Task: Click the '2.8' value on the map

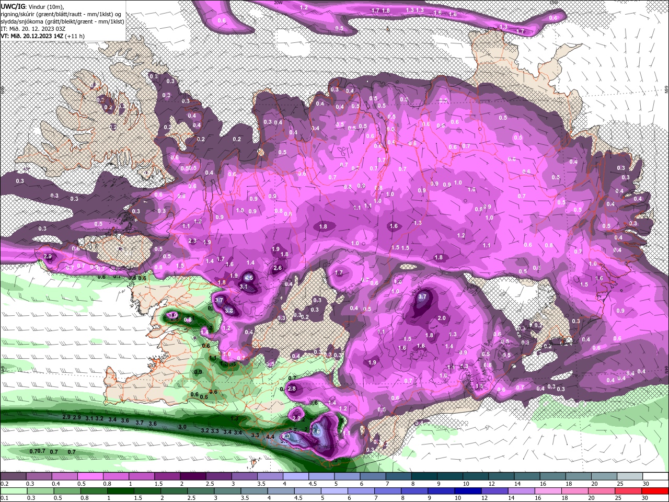Action: tap(292, 389)
